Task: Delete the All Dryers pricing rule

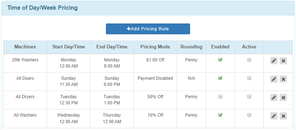Action: pos(283,97)
